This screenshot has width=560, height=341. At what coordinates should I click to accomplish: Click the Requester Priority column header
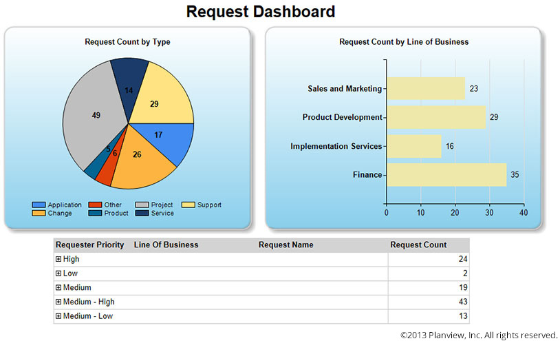[89, 245]
